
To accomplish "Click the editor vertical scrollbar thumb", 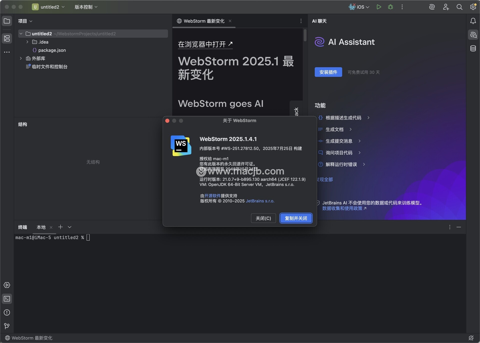I will (x=305, y=35).
